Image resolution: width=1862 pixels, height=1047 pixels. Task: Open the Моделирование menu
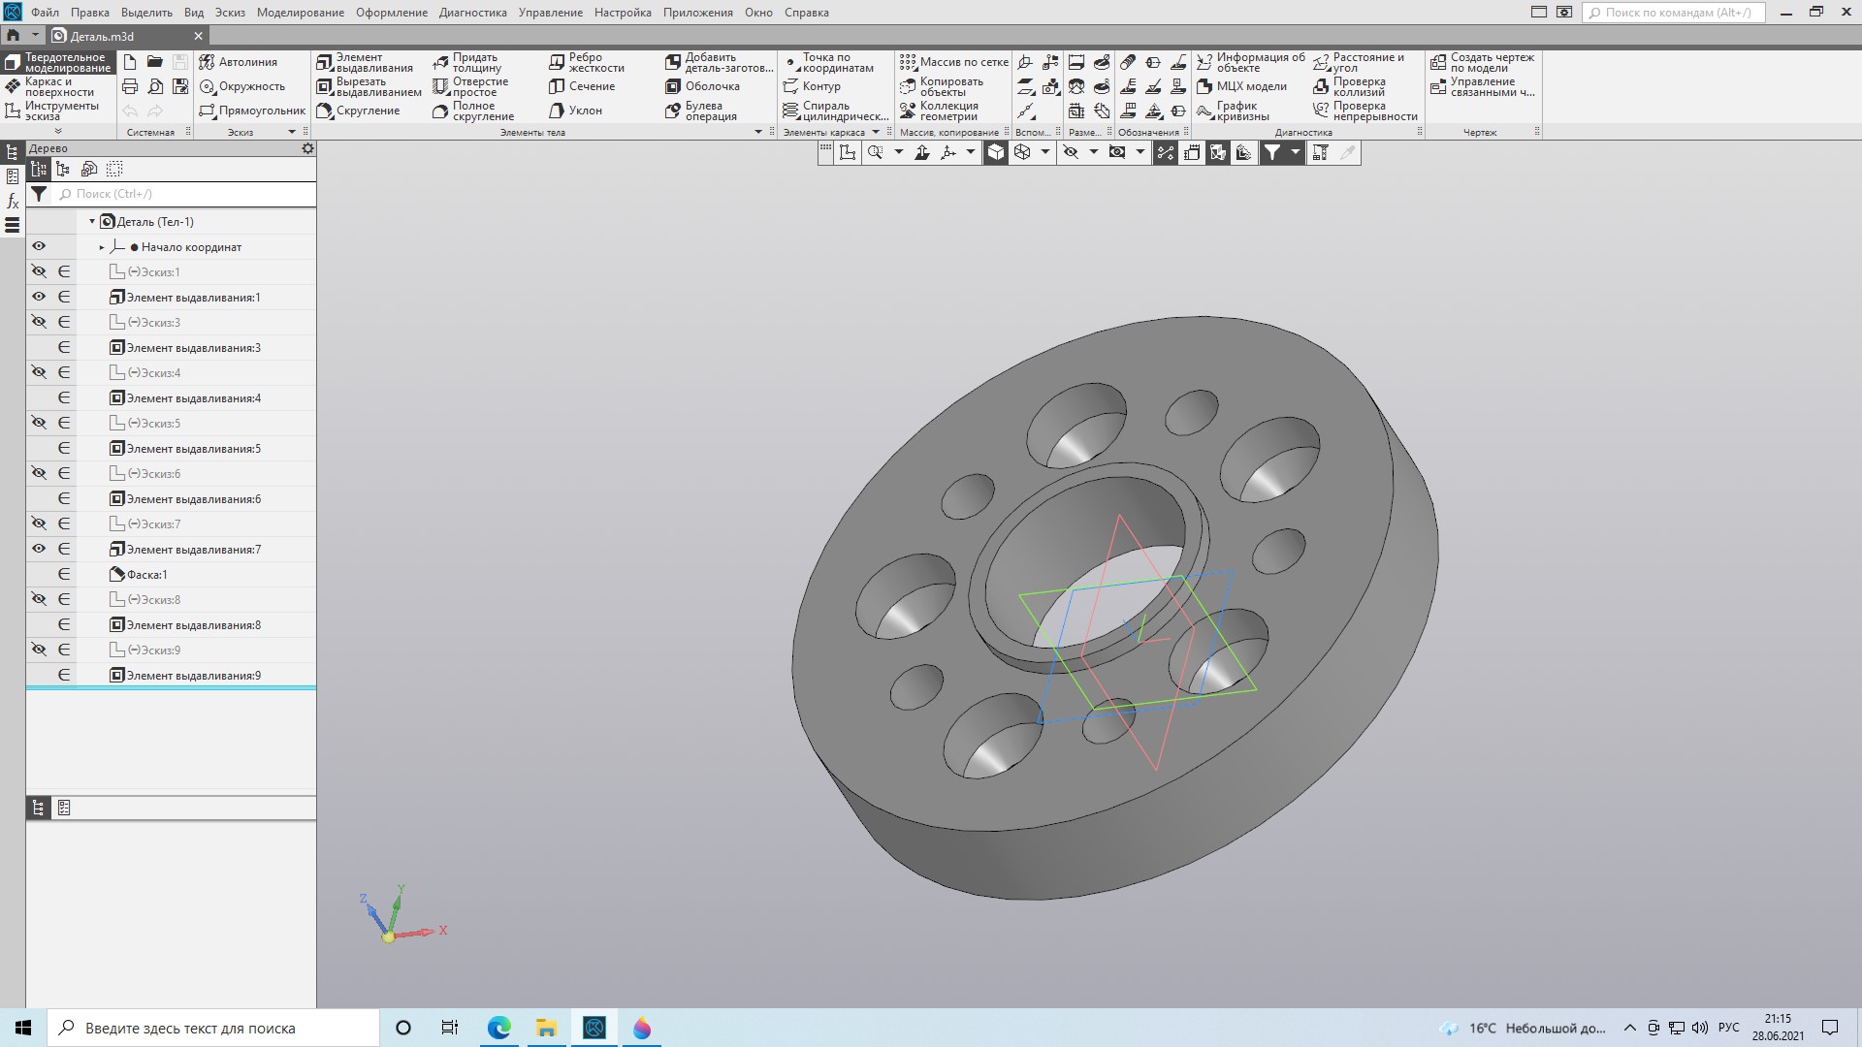click(x=300, y=13)
